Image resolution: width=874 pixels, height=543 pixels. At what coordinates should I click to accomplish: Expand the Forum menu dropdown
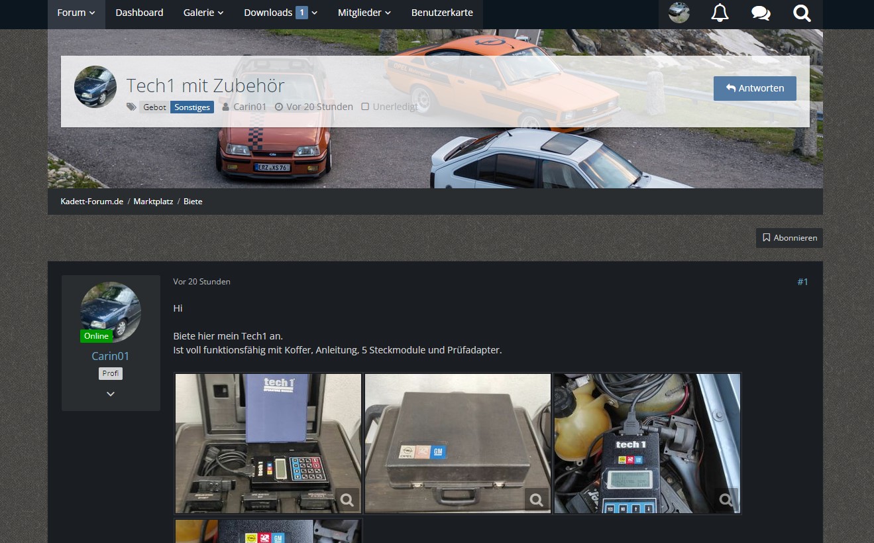point(76,13)
